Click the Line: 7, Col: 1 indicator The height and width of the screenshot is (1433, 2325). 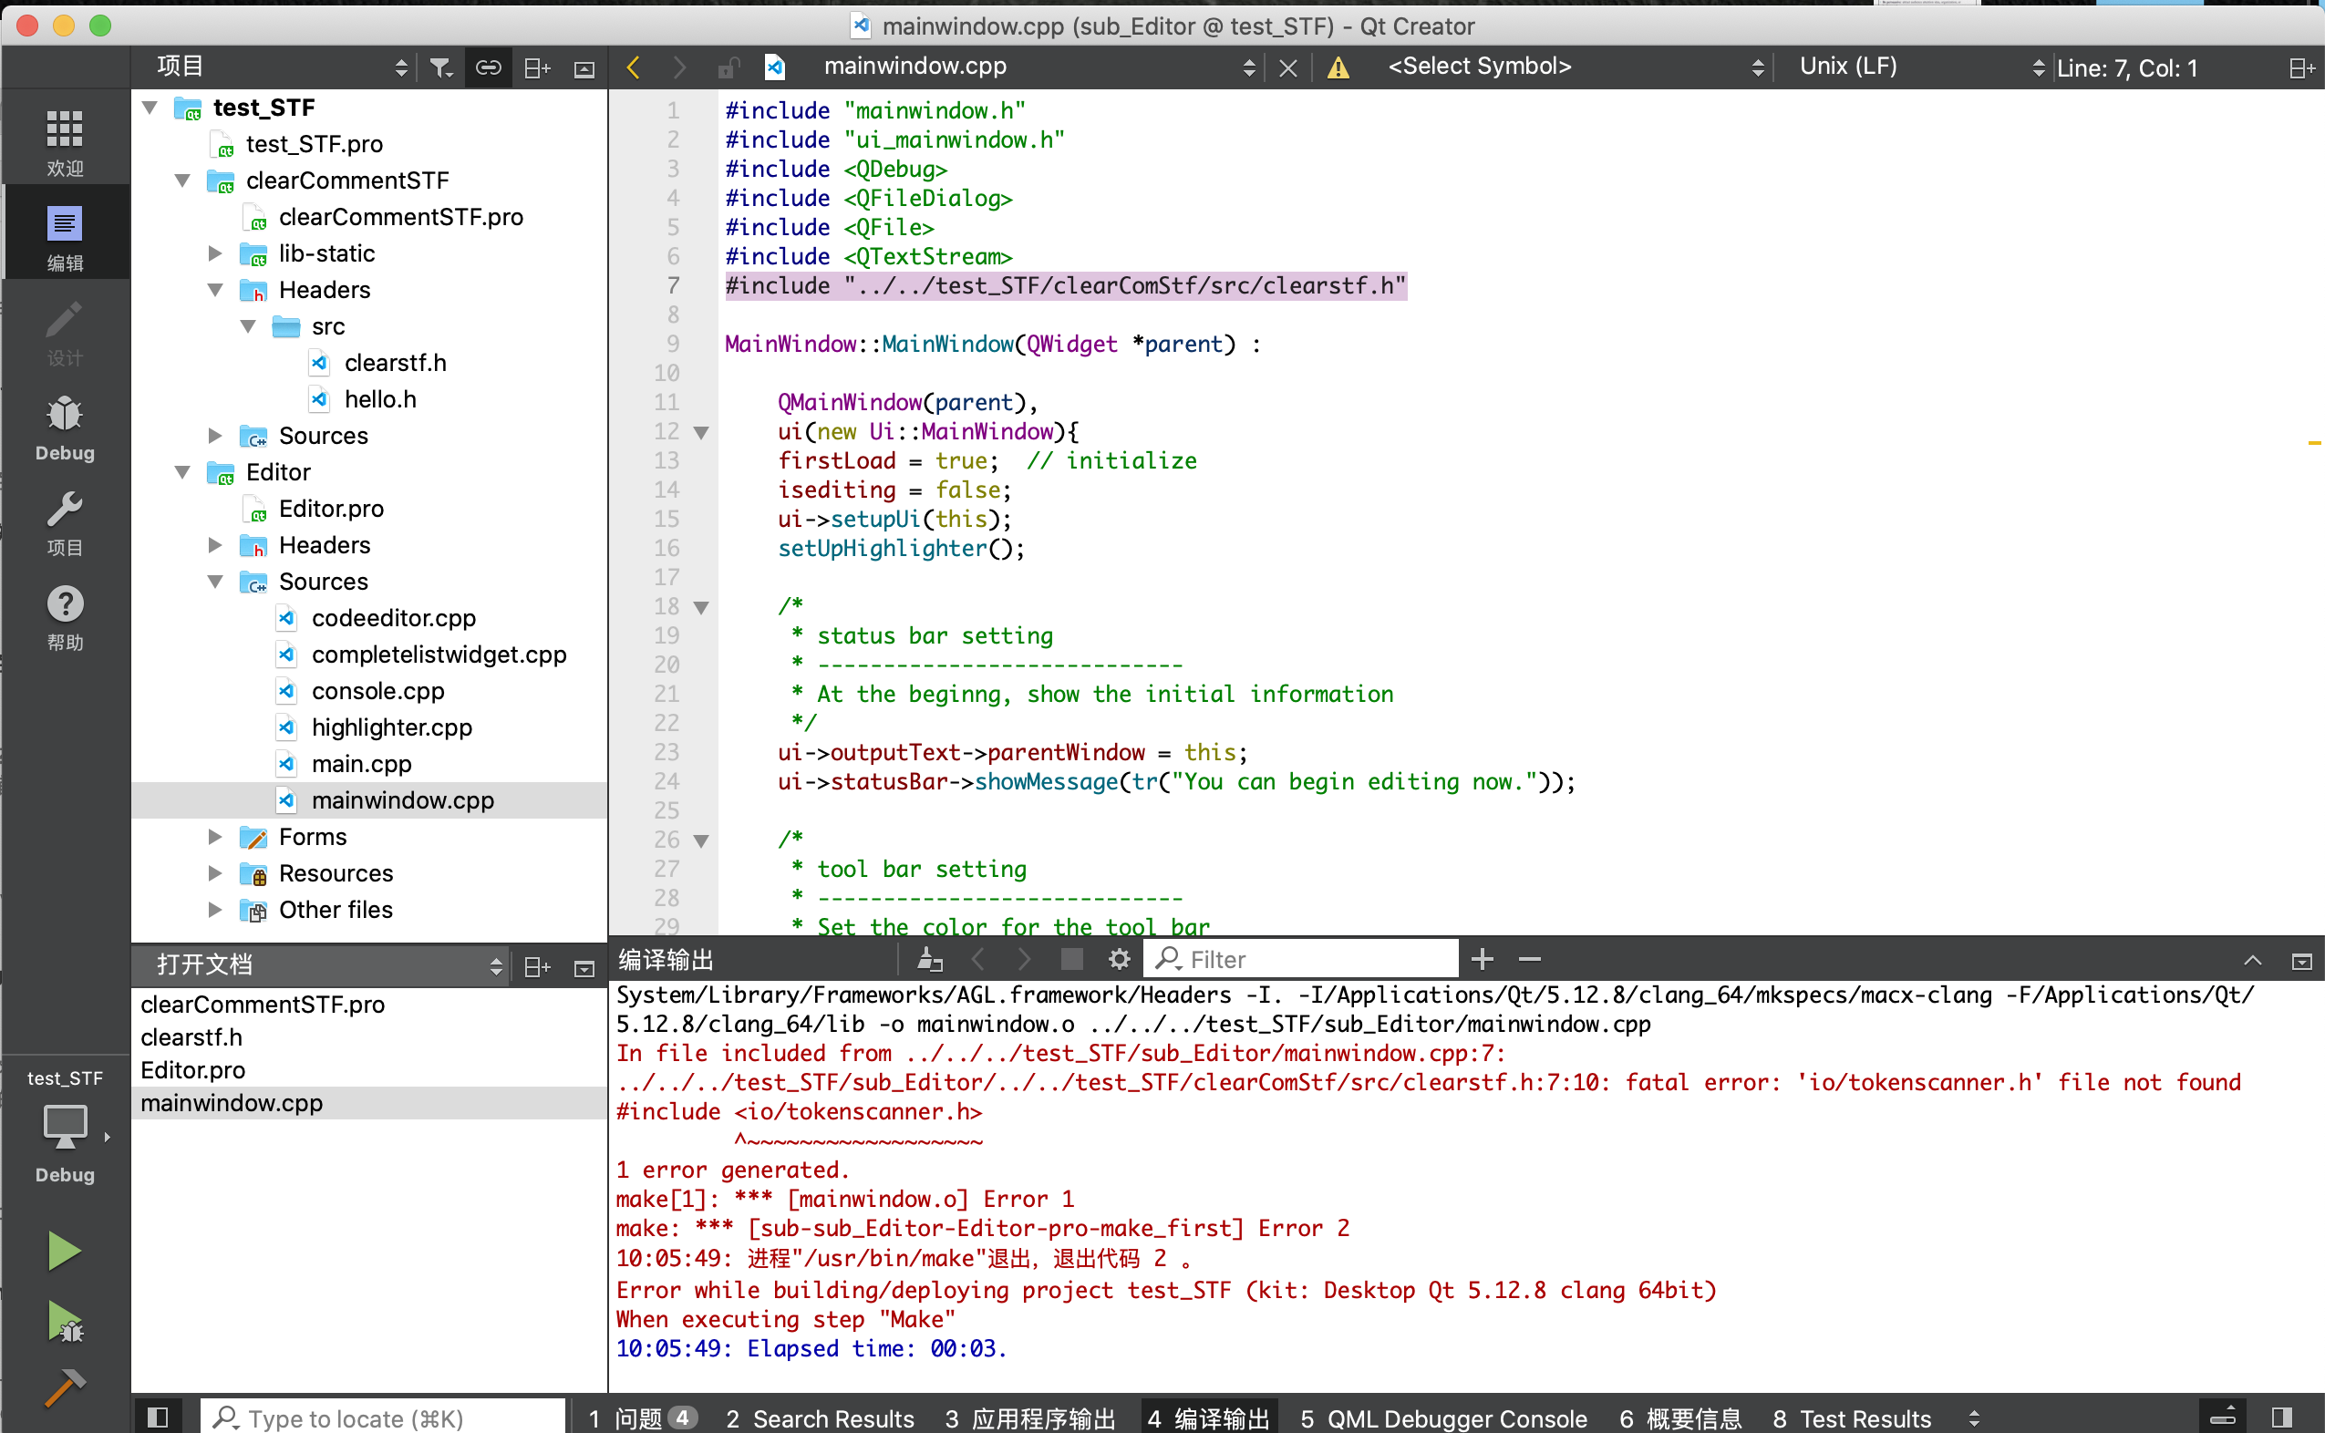pyautogui.click(x=2128, y=68)
